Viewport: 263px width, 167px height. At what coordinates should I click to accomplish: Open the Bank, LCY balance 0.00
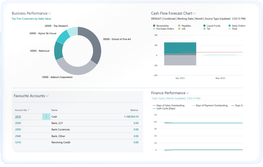pyautogui.click(x=136, y=123)
